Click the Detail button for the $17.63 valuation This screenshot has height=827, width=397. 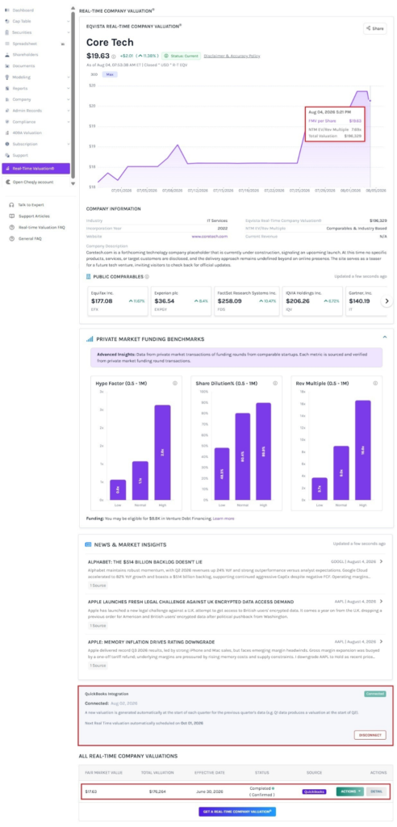376,791
